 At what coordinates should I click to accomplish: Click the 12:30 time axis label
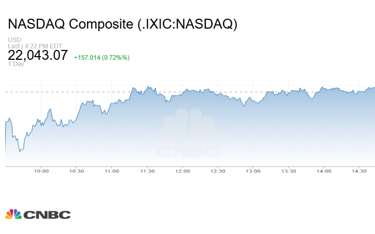point(218,171)
